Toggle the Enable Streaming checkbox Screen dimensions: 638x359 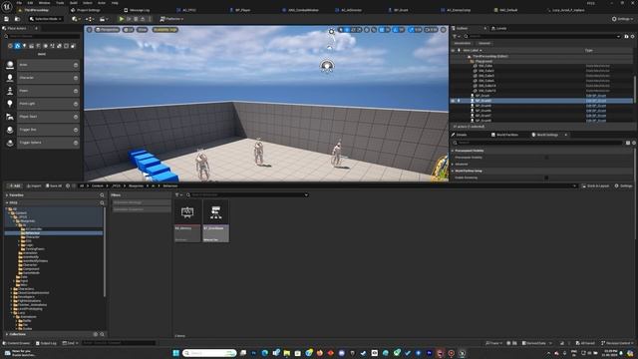pyautogui.click(x=546, y=178)
